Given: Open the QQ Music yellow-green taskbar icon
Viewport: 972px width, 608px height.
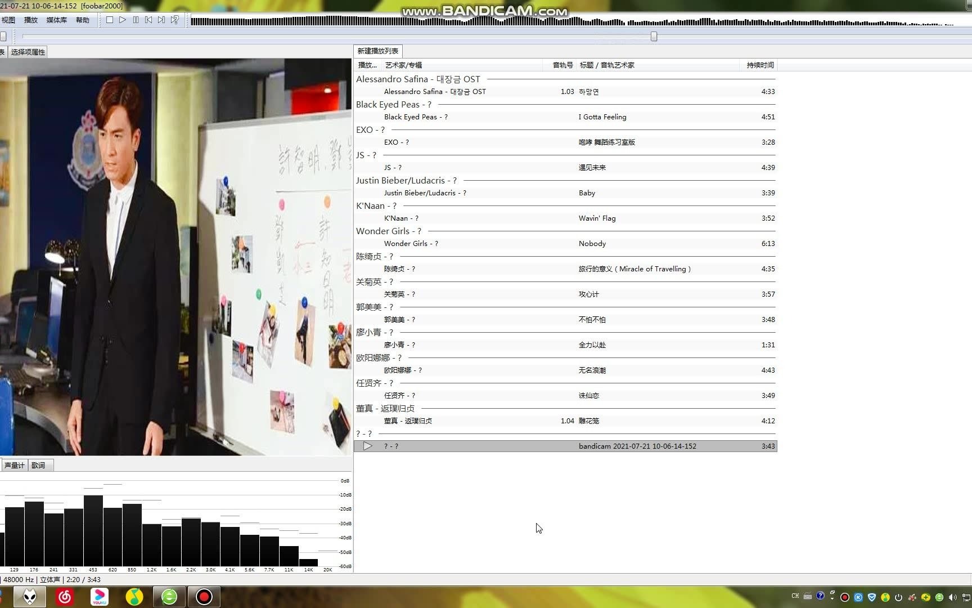Looking at the screenshot, I should click(134, 597).
